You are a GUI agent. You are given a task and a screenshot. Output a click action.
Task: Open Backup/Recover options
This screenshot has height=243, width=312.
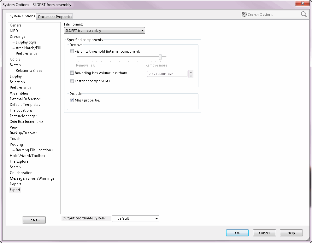coord(23,133)
